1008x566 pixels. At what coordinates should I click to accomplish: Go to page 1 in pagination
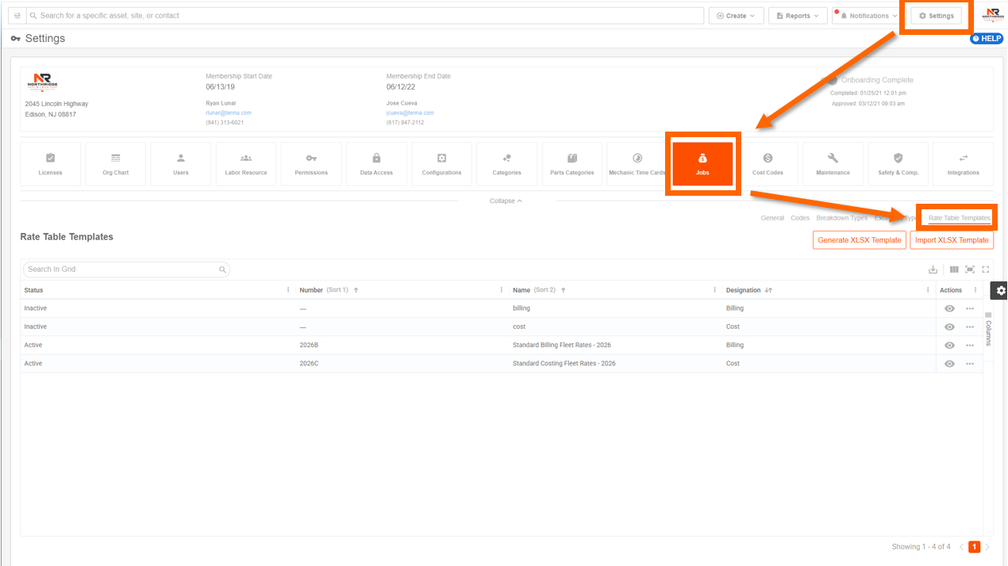[974, 547]
